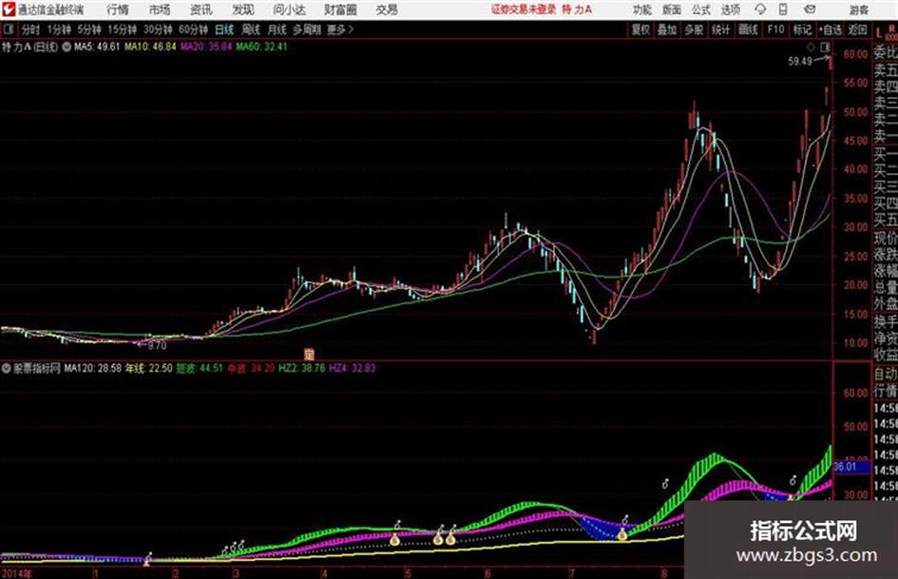Select the 多周期 multi-period tab
This screenshot has height=579, width=898.
point(307,29)
